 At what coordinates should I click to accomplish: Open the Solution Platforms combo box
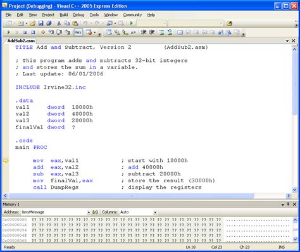(196, 23)
